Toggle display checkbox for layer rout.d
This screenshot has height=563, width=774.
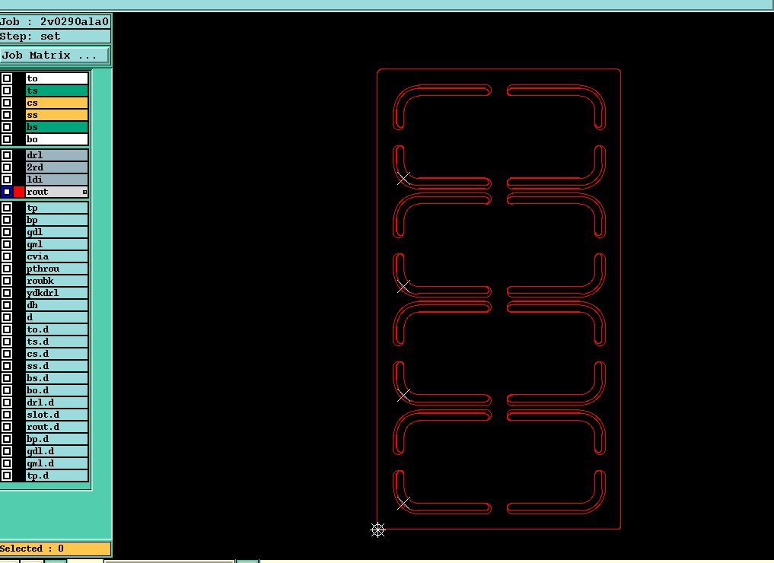pyautogui.click(x=7, y=427)
